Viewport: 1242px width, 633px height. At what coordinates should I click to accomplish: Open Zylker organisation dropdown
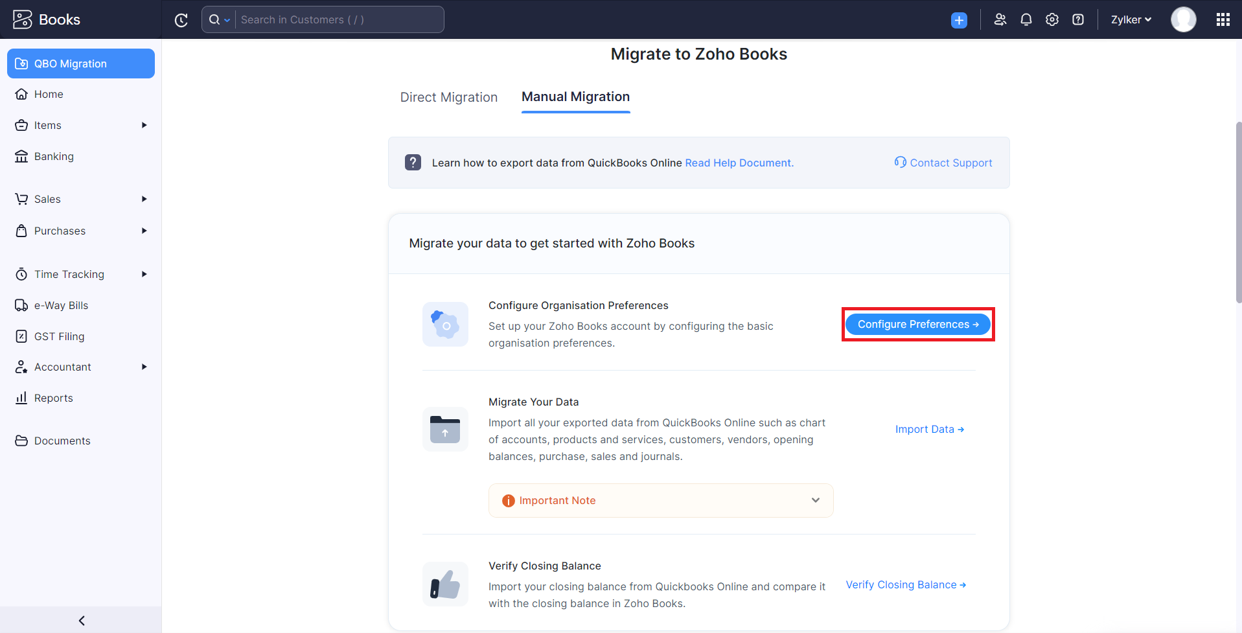pyautogui.click(x=1131, y=19)
